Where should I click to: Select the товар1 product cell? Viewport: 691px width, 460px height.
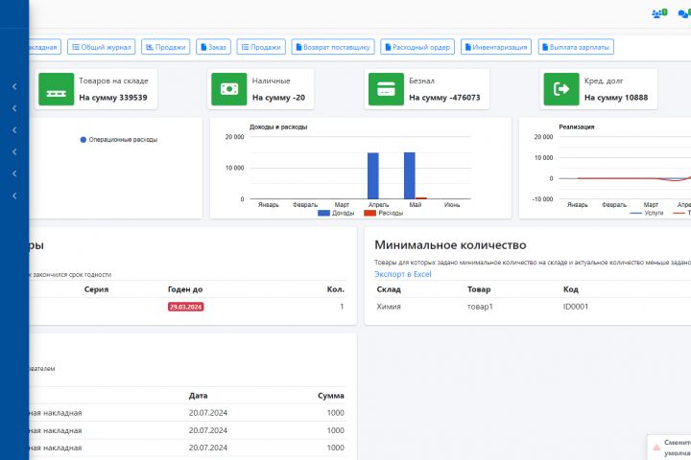[x=480, y=307]
